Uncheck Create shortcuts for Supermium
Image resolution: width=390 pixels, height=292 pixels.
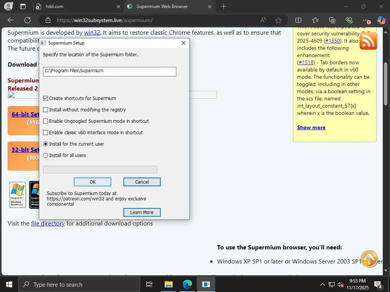tap(46, 98)
